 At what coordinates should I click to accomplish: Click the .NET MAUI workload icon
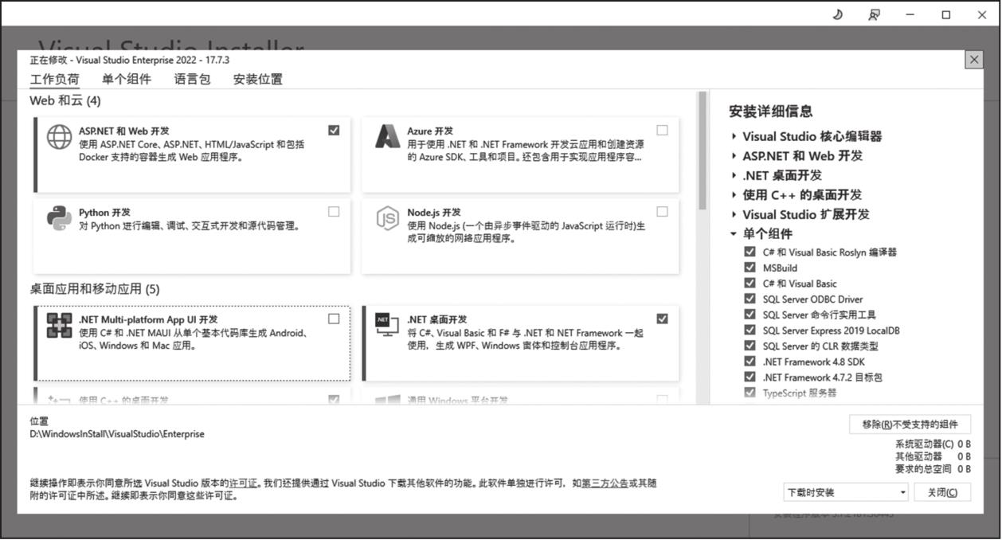pyautogui.click(x=59, y=325)
